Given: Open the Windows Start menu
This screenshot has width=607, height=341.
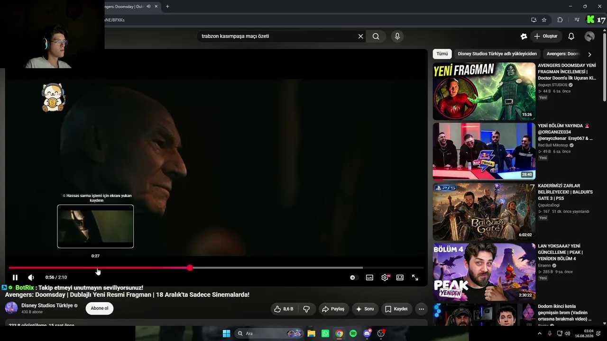Looking at the screenshot, I should click(x=226, y=333).
